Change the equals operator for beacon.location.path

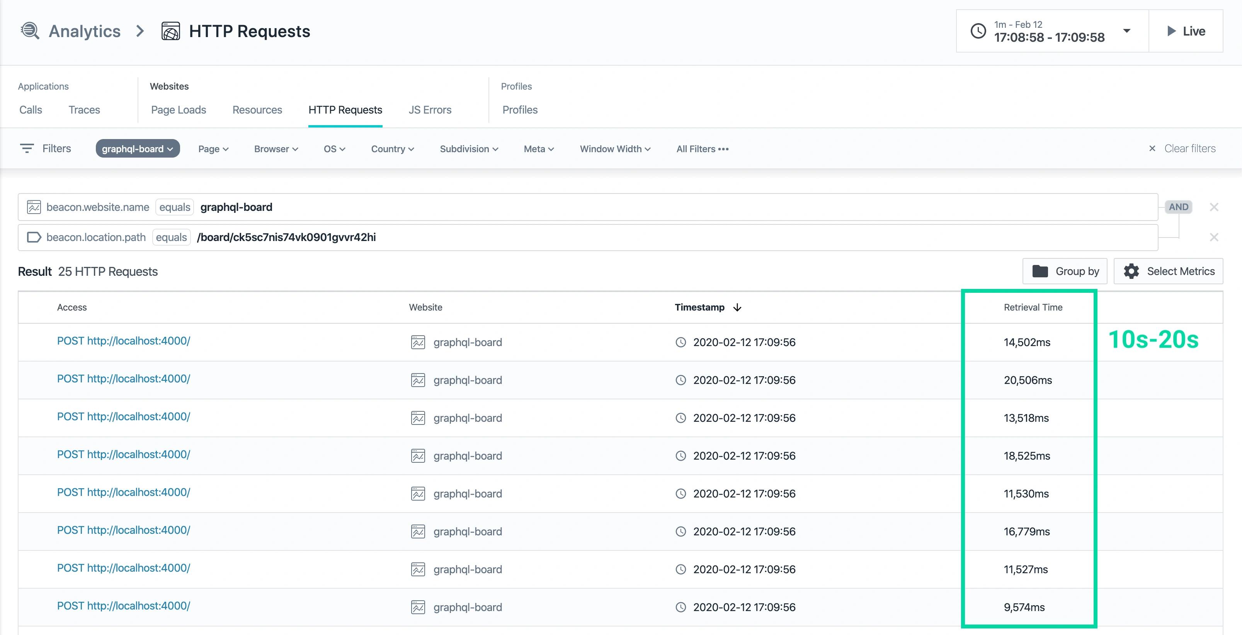171,238
